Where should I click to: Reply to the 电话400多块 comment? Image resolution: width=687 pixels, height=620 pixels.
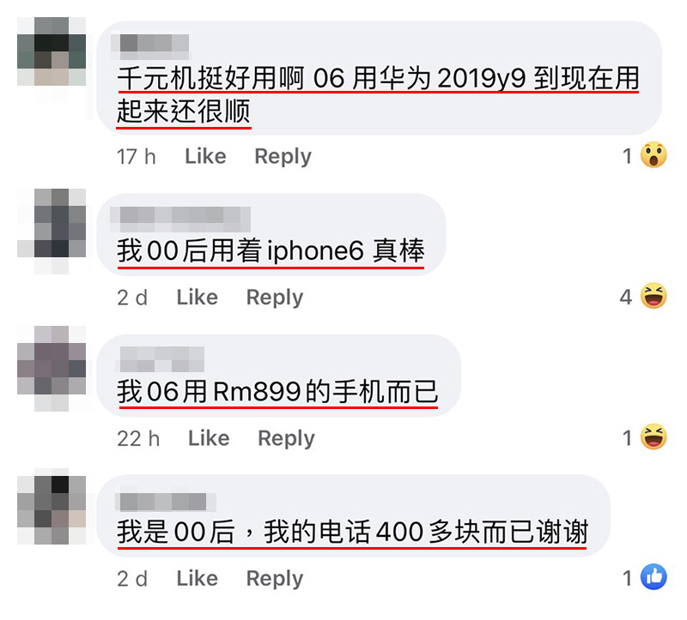[275, 579]
